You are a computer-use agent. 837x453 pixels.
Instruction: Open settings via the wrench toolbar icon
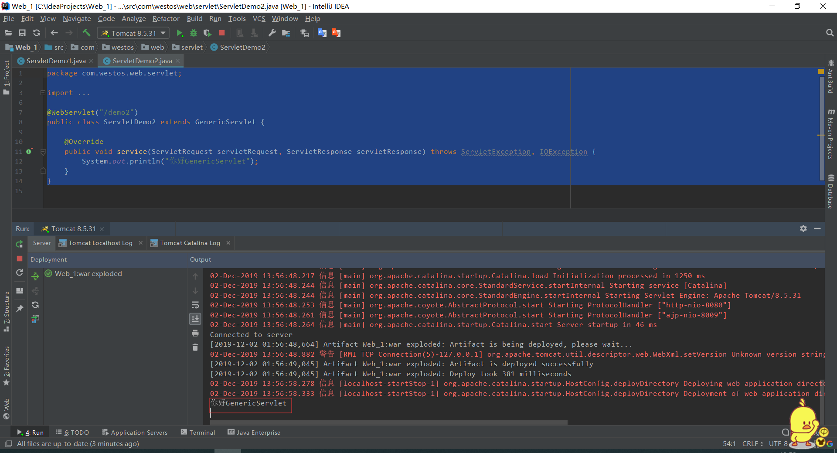coord(272,33)
